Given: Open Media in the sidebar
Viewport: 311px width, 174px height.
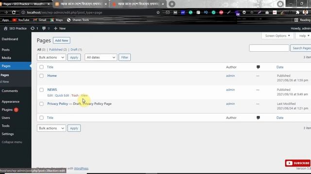Looking at the screenshot, I should pos(6,58).
